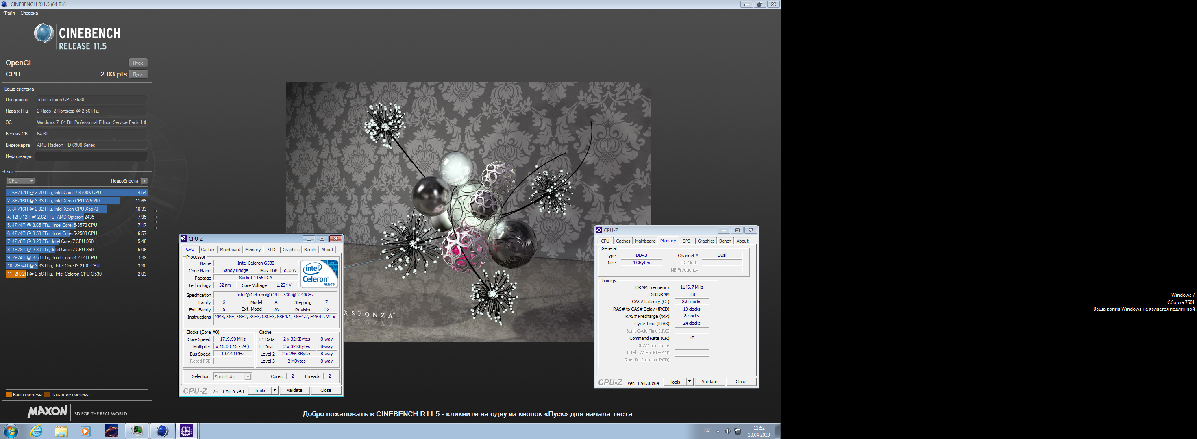Show hidden tray icons arrow
1197x439 pixels.
[718, 431]
